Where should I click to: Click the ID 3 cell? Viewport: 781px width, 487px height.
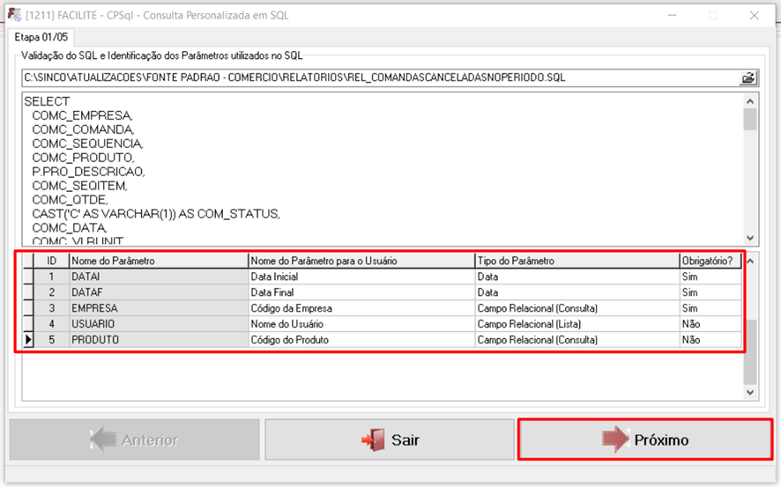[51, 308]
